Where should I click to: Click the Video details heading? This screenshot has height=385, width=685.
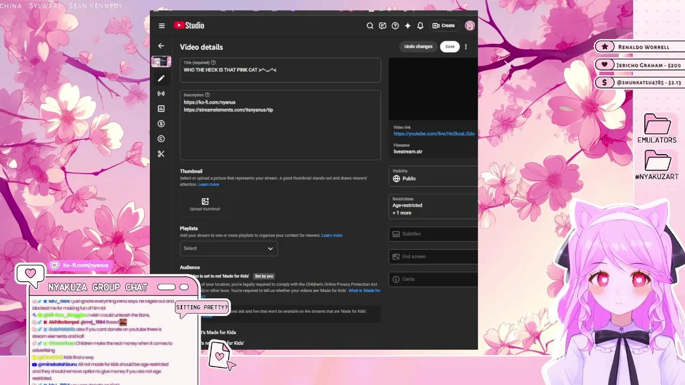(x=201, y=47)
